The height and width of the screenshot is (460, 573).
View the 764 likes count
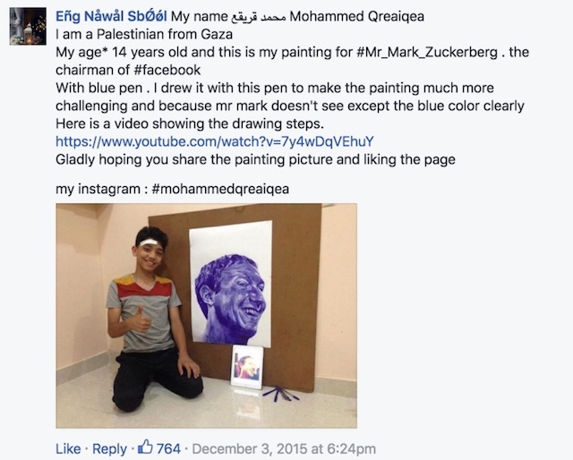point(168,448)
